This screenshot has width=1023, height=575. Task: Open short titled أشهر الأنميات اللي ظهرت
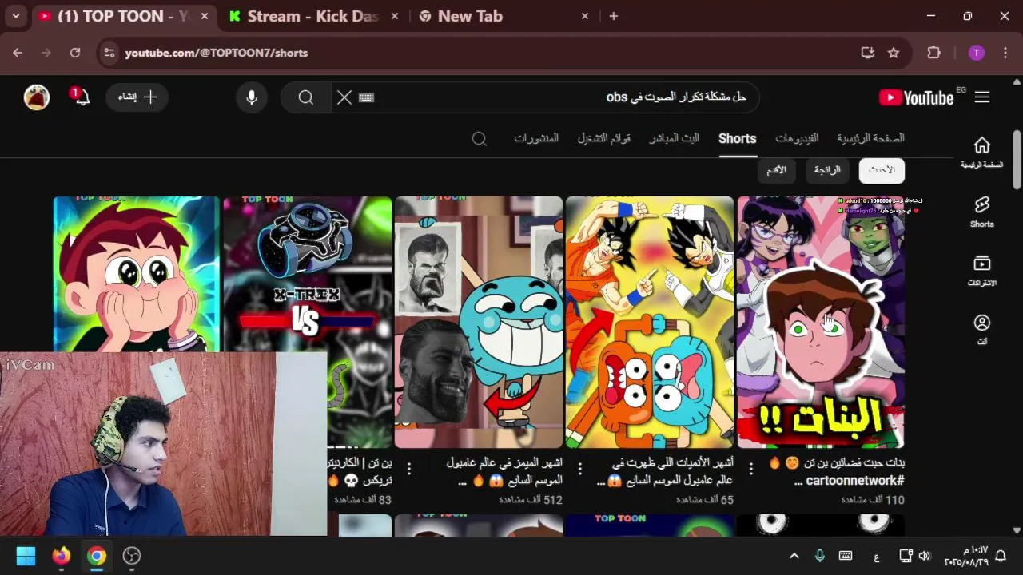(x=665, y=471)
